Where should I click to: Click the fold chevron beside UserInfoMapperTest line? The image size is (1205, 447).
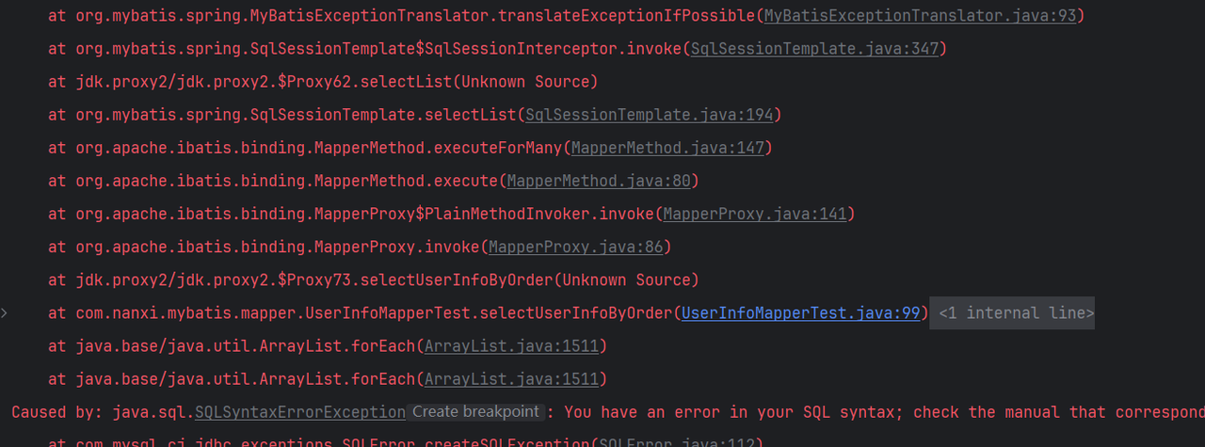(6, 312)
